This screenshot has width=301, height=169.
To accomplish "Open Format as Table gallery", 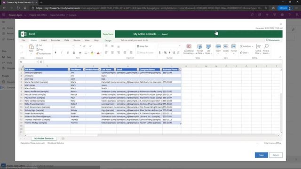I will coord(199,49).
